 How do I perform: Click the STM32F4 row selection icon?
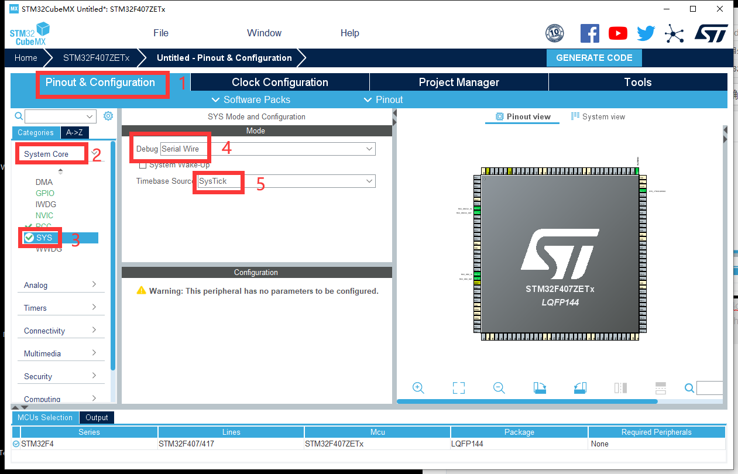pos(16,444)
